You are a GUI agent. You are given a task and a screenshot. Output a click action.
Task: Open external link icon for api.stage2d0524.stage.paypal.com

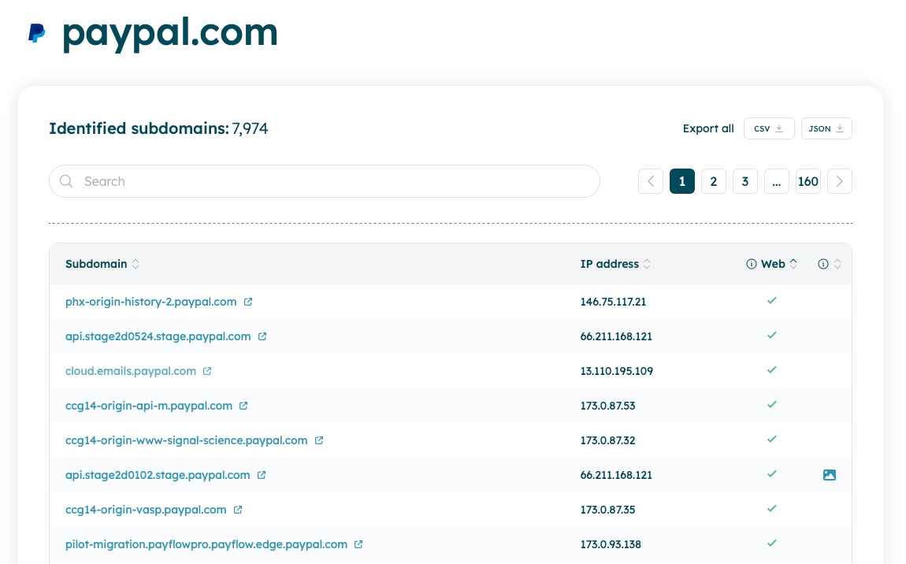(x=262, y=336)
